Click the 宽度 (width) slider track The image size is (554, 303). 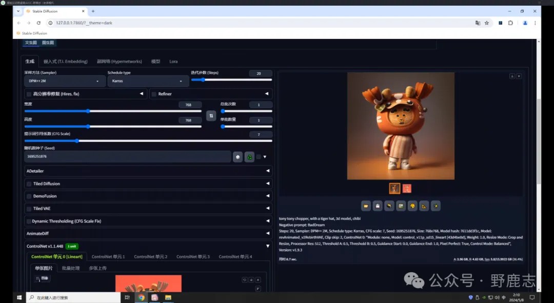113,111
